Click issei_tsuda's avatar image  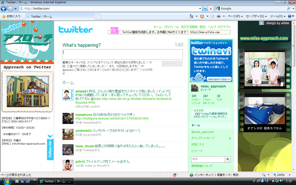[x=68, y=149]
